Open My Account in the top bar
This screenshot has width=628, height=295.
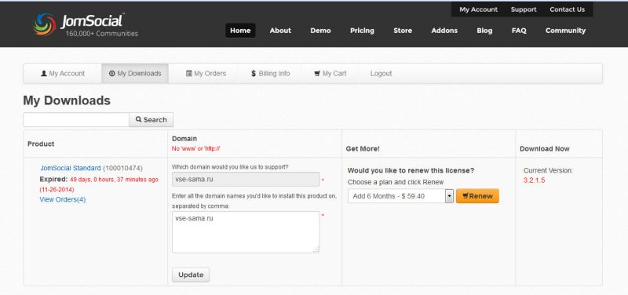(478, 9)
